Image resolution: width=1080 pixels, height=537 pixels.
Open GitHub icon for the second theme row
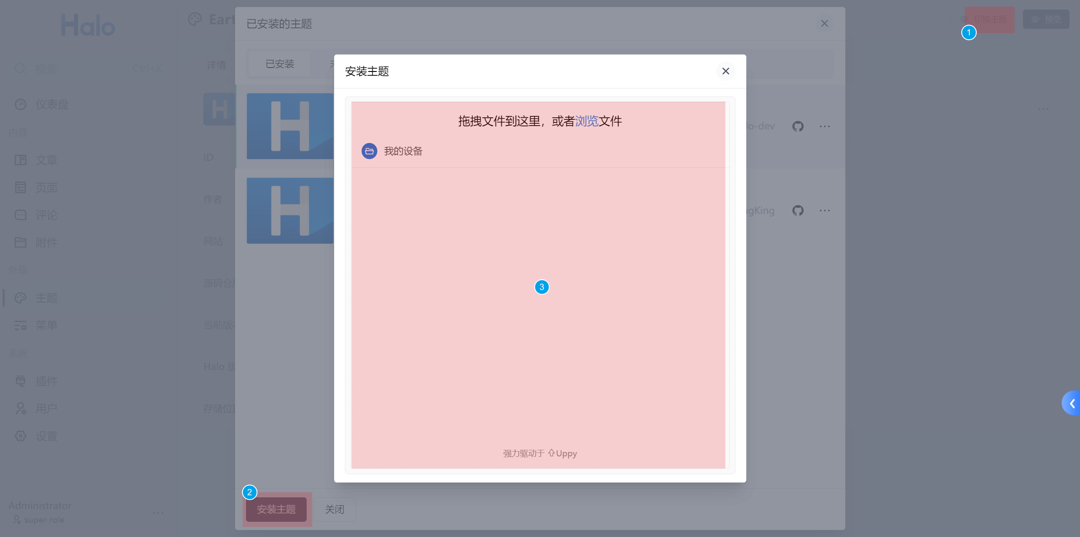click(798, 211)
